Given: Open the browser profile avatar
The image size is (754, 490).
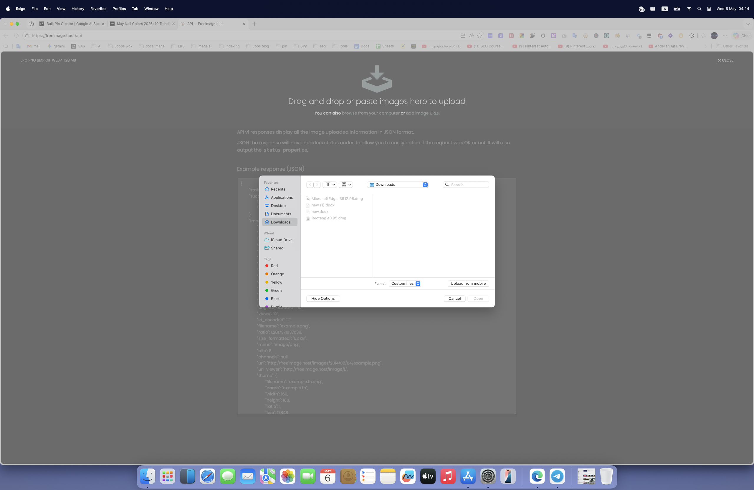Looking at the screenshot, I should [714, 35].
